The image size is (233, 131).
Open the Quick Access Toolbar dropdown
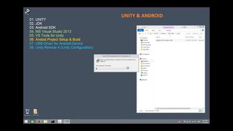coord(147,27)
